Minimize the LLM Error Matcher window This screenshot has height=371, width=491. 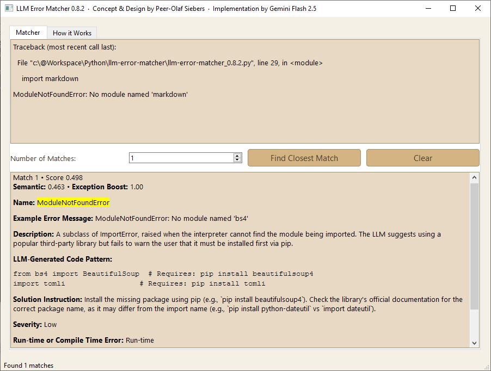(428, 9)
